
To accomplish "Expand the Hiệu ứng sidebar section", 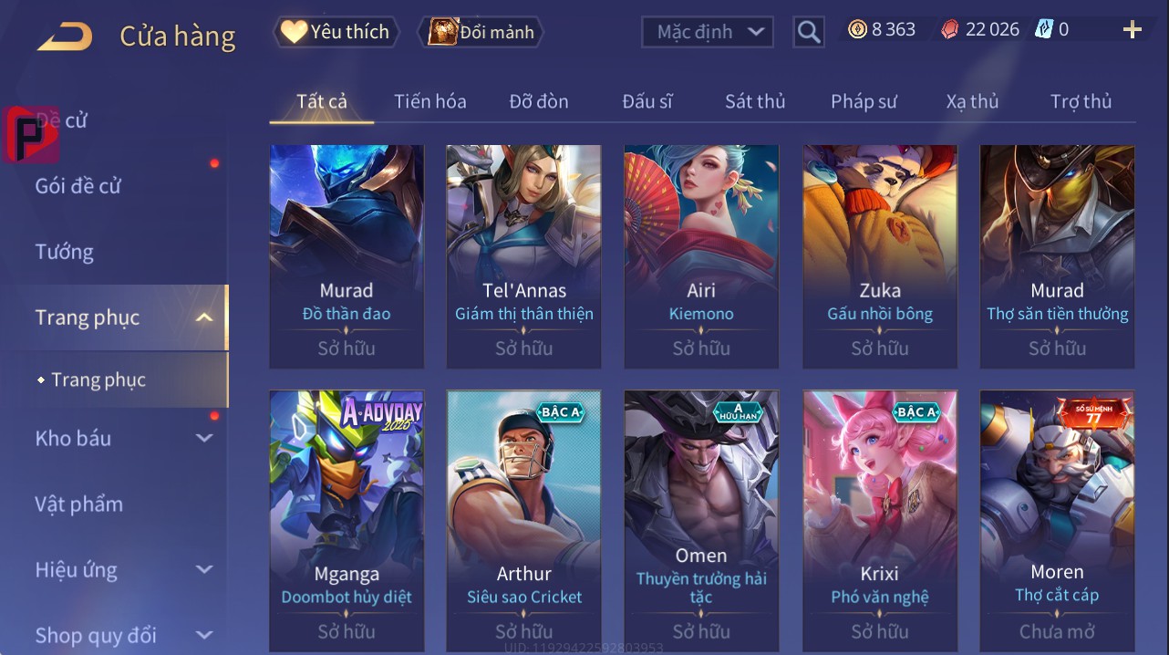I will tap(204, 570).
